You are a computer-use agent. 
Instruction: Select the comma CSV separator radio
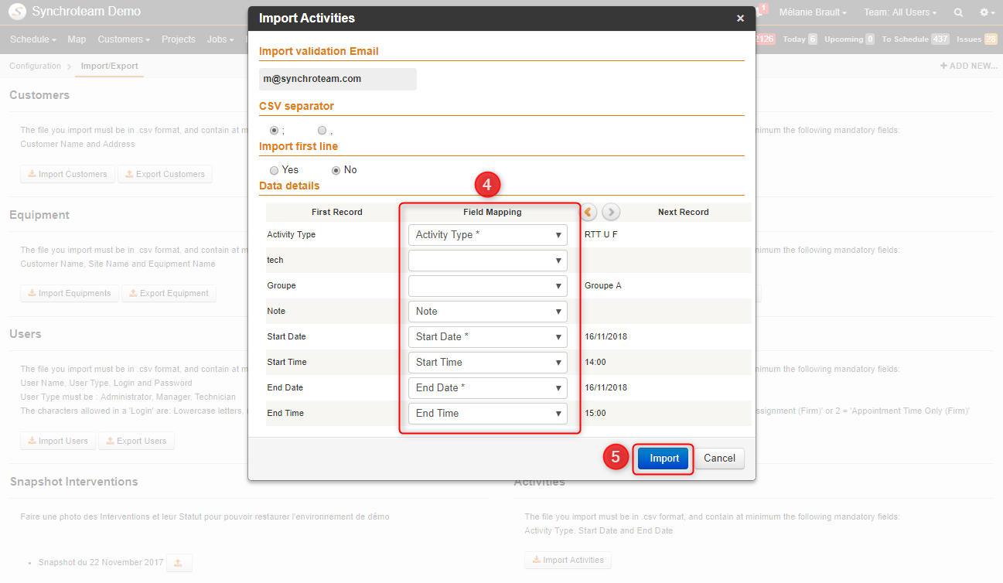coord(322,131)
